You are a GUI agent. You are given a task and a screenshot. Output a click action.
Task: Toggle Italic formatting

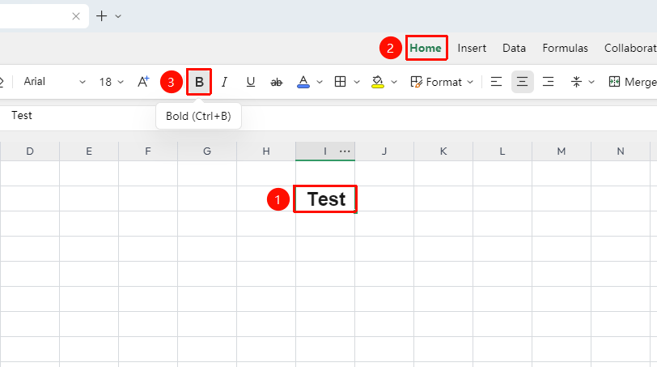point(225,82)
